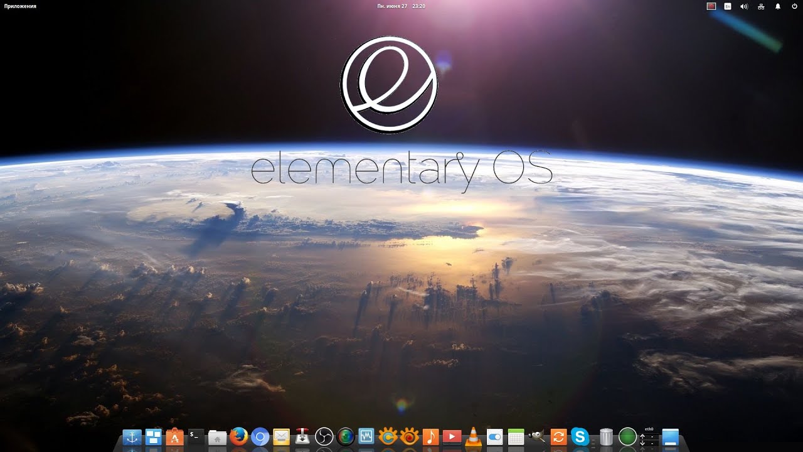Launch the AppCenter software store

click(174, 437)
